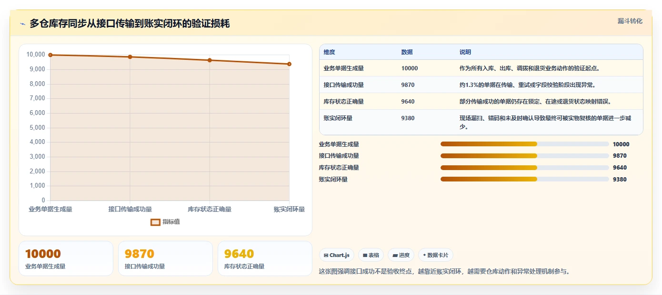Click the description starting 约1.3%的单据

(528, 85)
